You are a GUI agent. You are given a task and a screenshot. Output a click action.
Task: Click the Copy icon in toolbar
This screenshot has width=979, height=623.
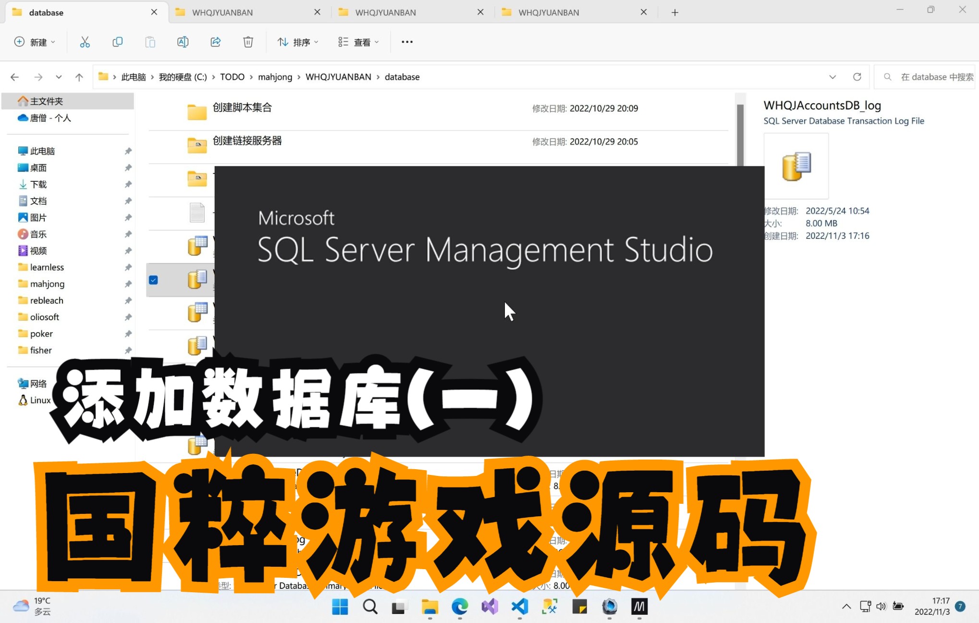click(x=117, y=42)
